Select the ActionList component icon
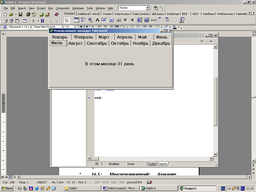The width and height of the screenshot is (256, 192). click(181, 20)
